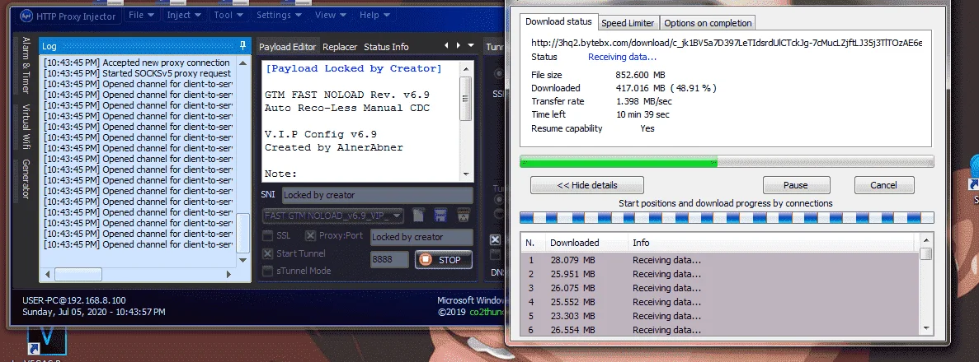The image size is (979, 362).
Task: Select connection row 5 with 23.303 MB
Action: click(721, 316)
